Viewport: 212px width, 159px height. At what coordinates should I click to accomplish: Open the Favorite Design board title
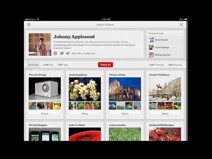tap(38, 75)
